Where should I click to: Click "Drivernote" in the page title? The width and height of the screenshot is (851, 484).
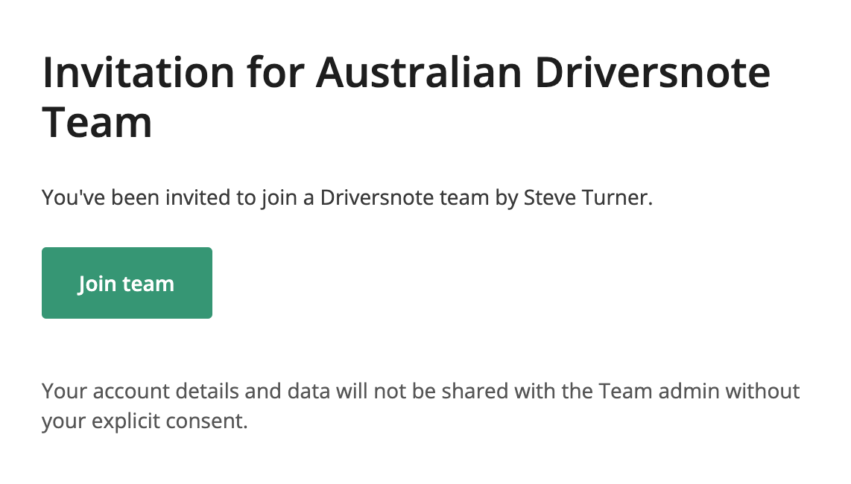(652, 72)
